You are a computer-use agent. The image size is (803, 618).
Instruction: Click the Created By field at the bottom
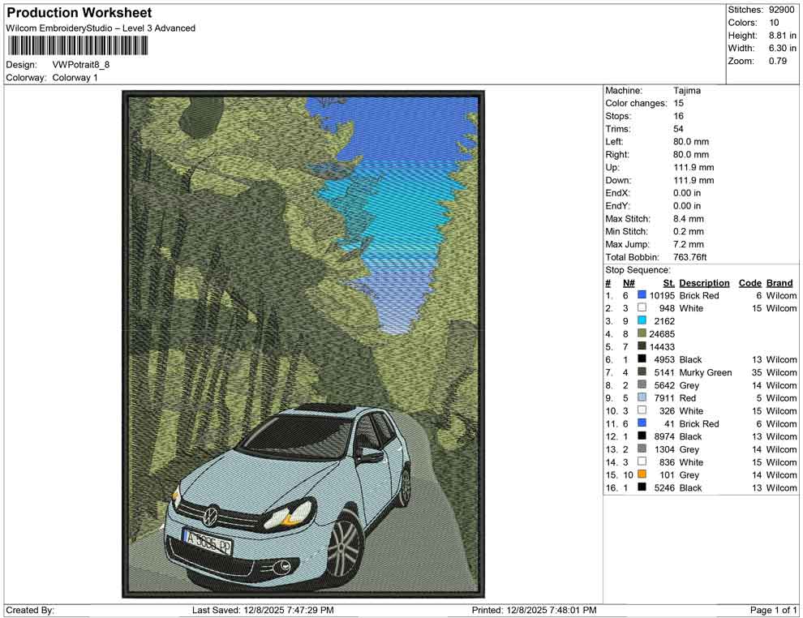pos(32,610)
